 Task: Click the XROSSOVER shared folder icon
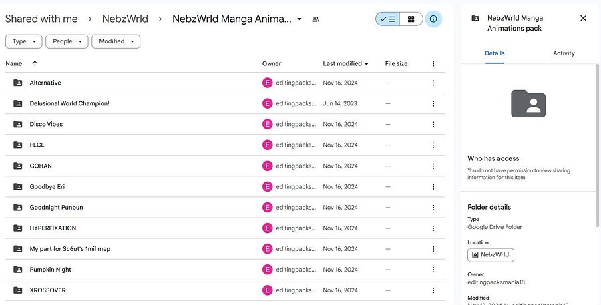pyautogui.click(x=17, y=290)
